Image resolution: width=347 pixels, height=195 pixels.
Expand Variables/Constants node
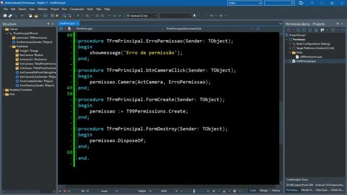tap(3, 90)
